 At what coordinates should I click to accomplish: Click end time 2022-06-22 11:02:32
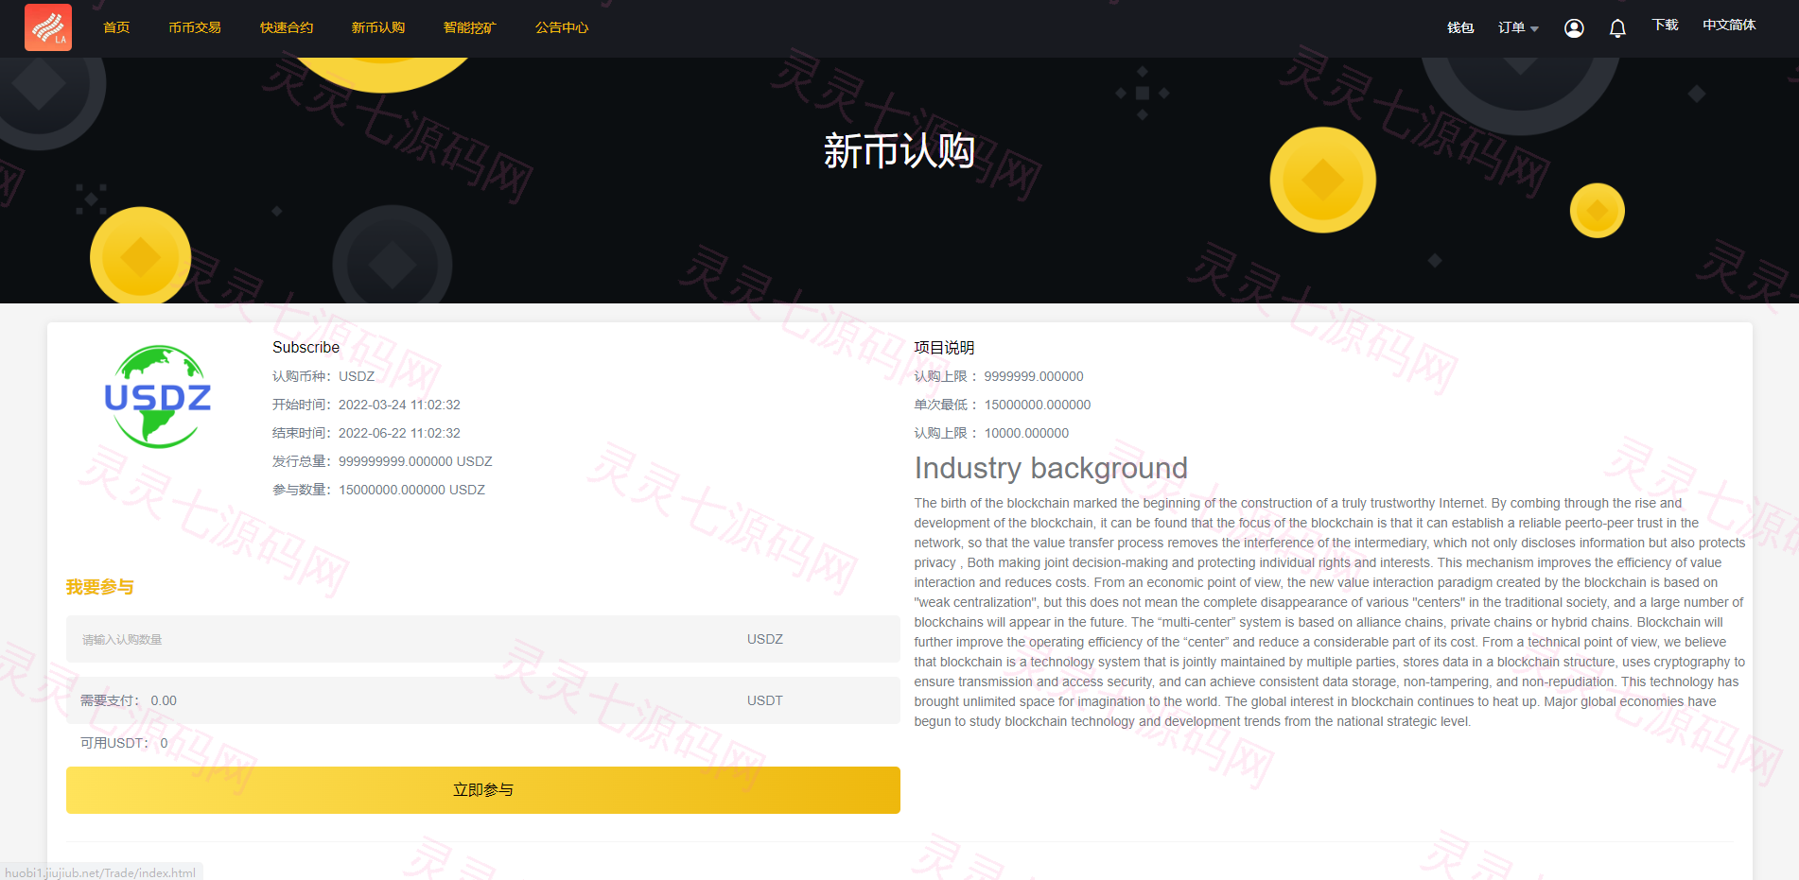tap(399, 433)
